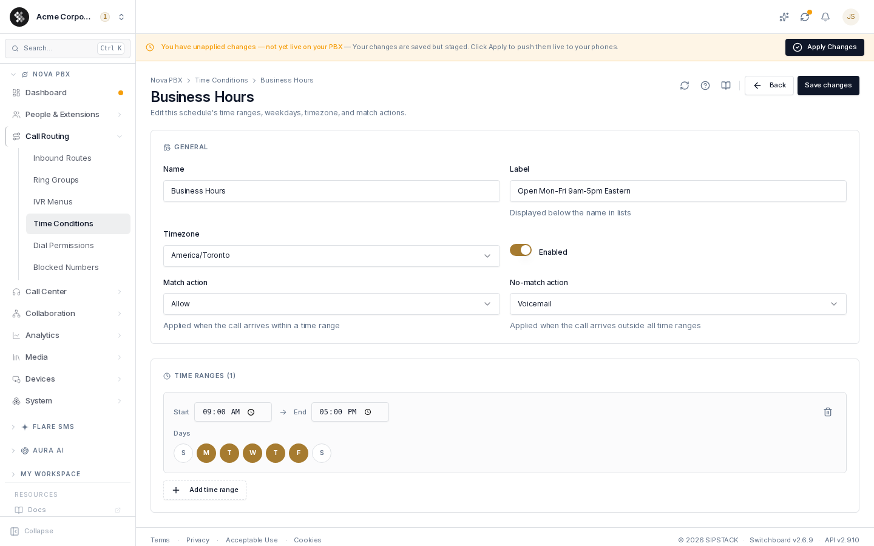This screenshot has height=546, width=874.
Task: Click Add time range
Action: (205, 490)
